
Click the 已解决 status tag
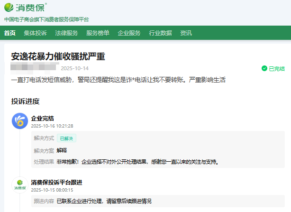click(67, 138)
